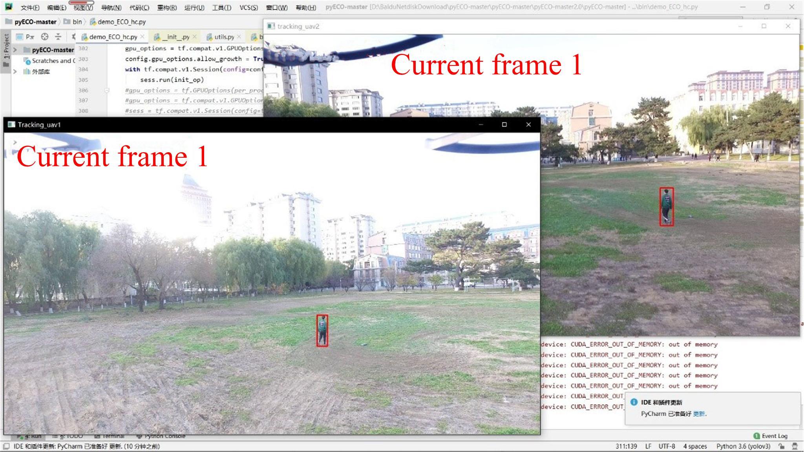Toggle code fold marker at line 306
The width and height of the screenshot is (804, 452).
[106, 90]
